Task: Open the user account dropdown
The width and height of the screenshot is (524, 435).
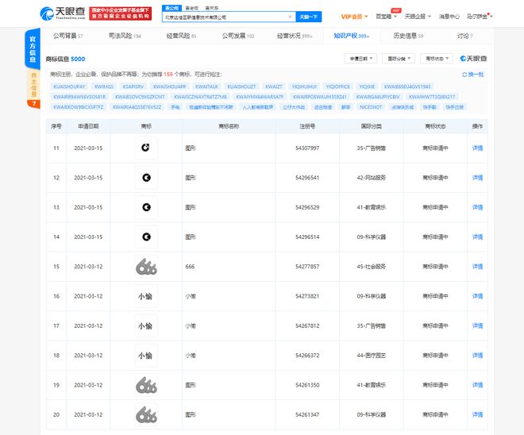Action: point(480,17)
